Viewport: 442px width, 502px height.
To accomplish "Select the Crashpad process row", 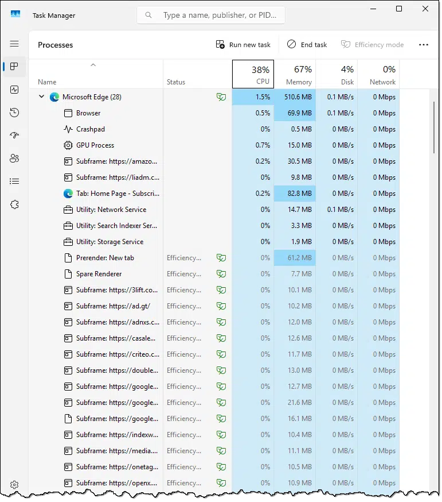I will 214,129.
